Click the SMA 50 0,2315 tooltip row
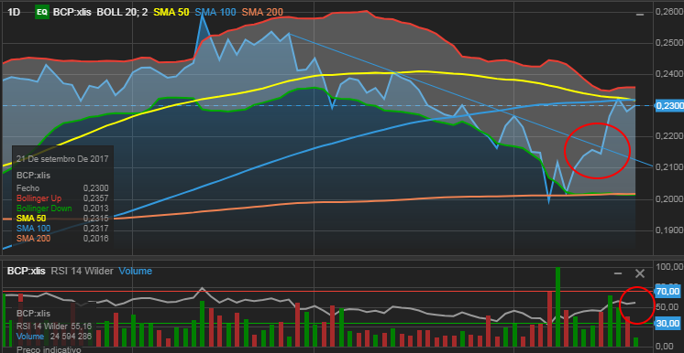Screen dimensions: 684x353 62,219
